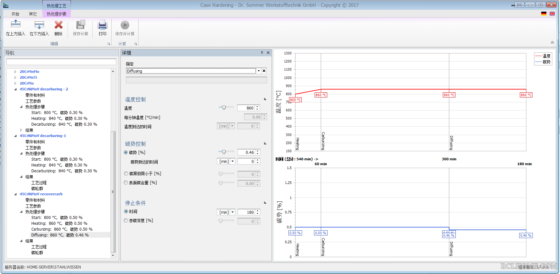Select the 渗碳深度 [%] radio option
Screen dimensions: 560x274
coord(126,221)
